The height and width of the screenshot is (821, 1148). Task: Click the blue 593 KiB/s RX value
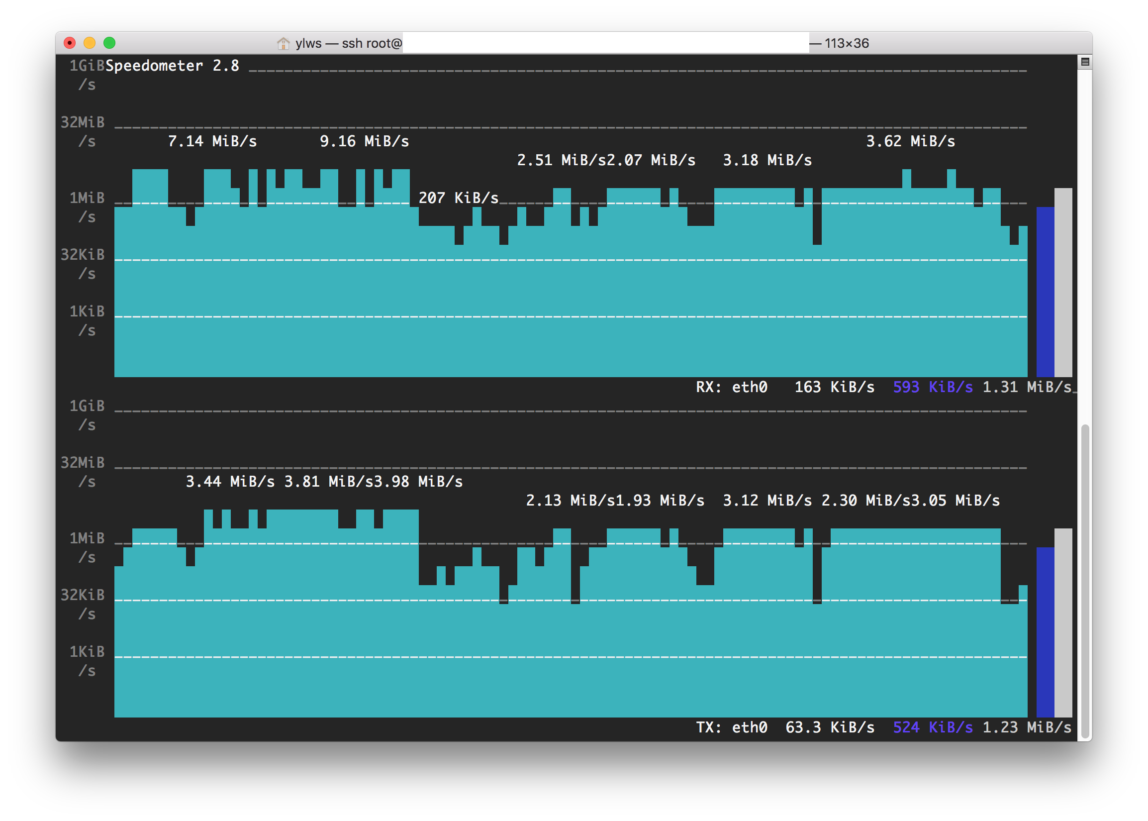[932, 387]
